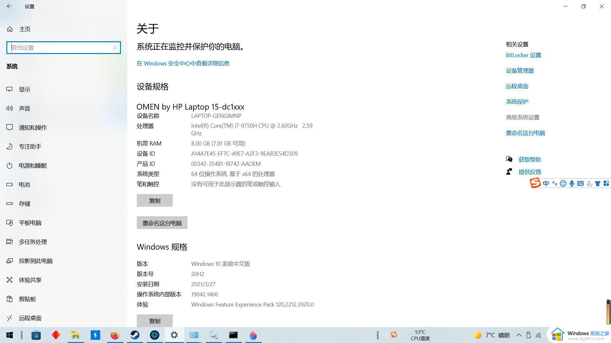Click the Sogou input logo
The height and width of the screenshot is (343, 611).
point(535,183)
